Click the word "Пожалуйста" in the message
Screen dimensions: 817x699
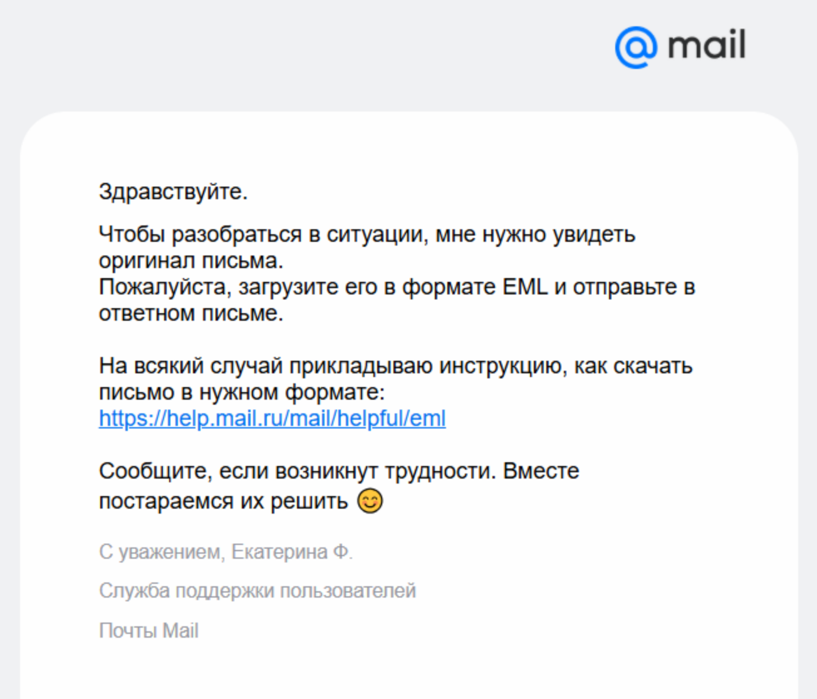[165, 287]
